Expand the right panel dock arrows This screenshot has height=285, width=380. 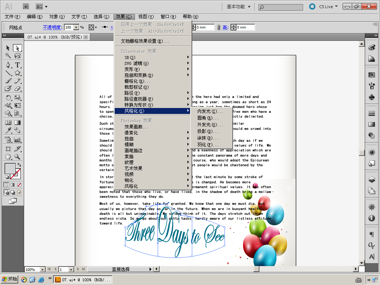click(376, 35)
